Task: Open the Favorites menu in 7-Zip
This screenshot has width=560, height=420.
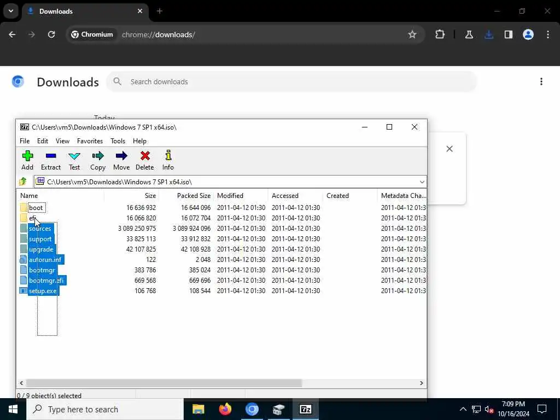Action: (90, 141)
